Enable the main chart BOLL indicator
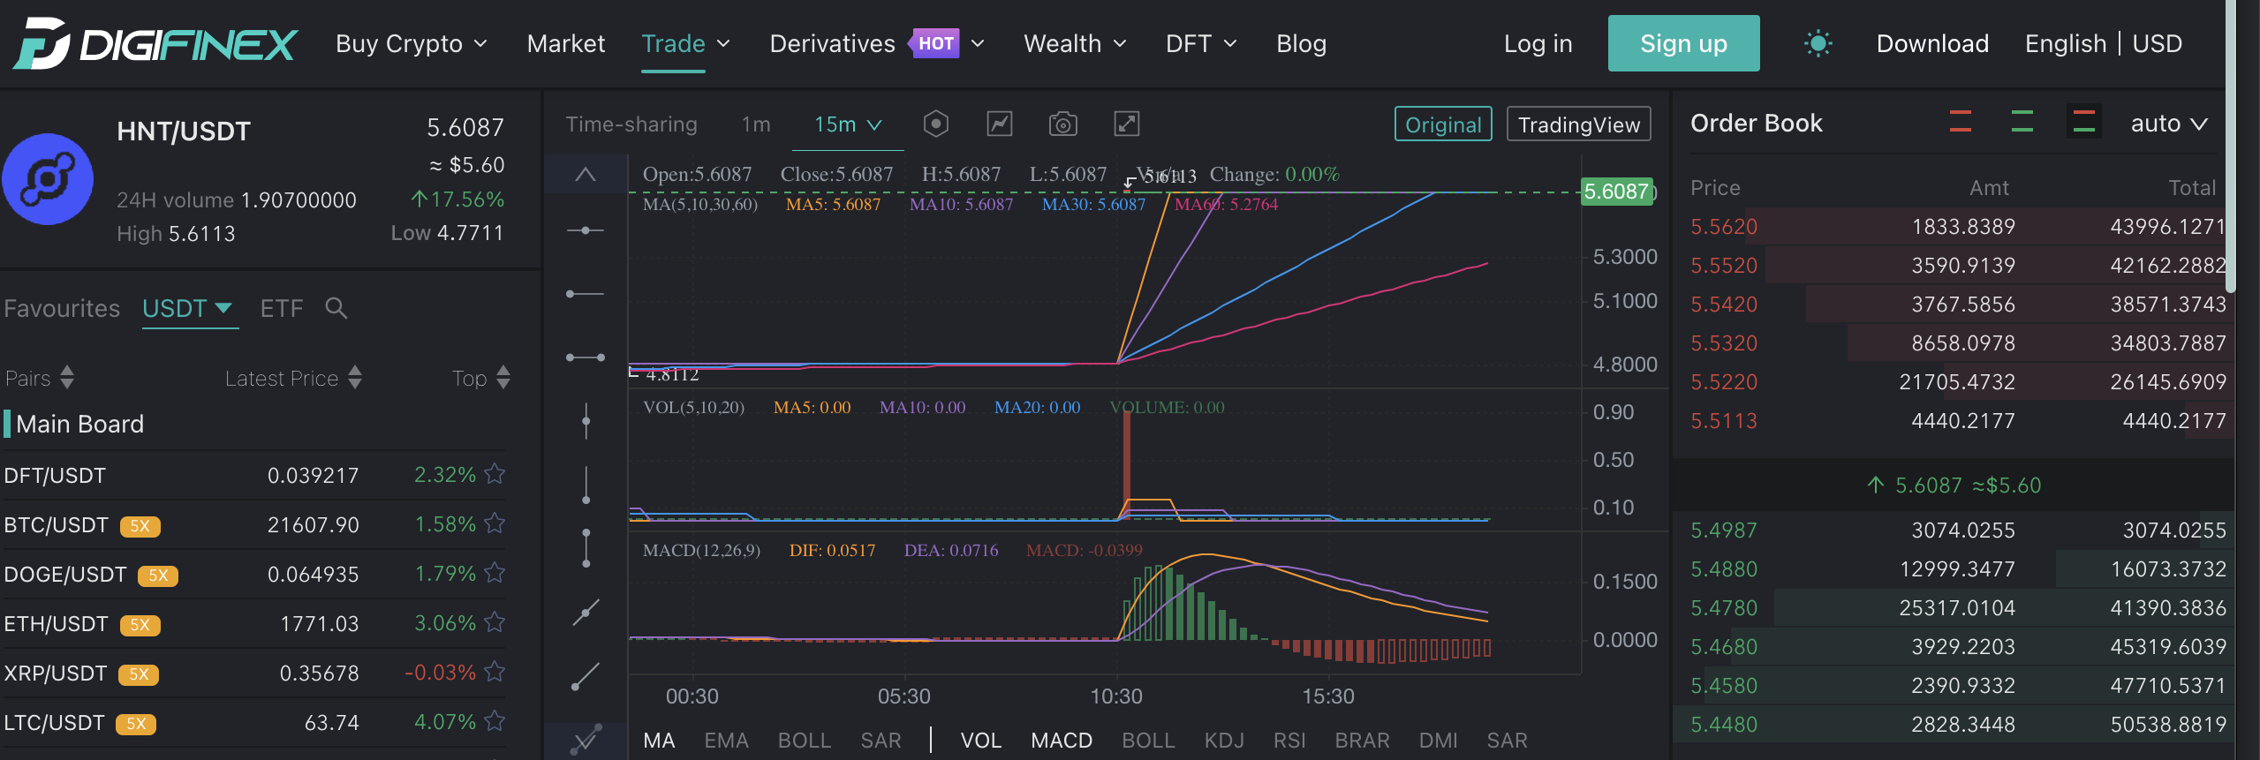This screenshot has width=2260, height=760. tap(804, 740)
